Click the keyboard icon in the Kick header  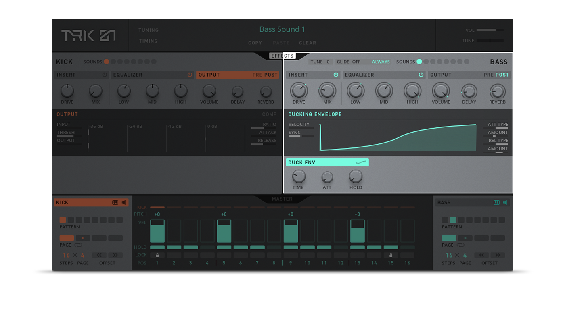(115, 202)
